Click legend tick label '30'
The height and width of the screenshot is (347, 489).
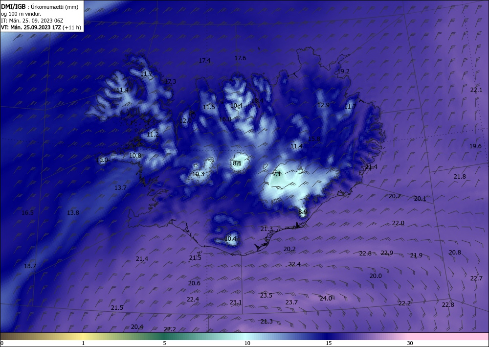coord(410,343)
